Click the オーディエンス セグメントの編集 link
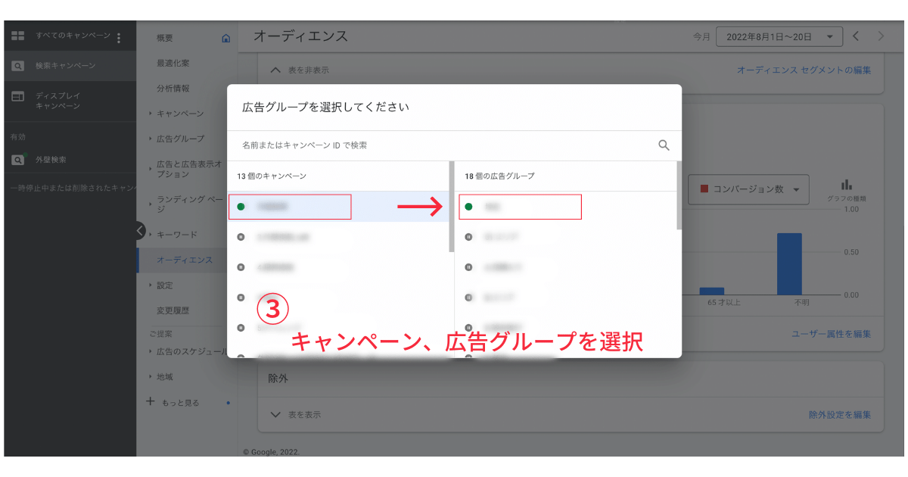This screenshot has height=477, width=908. click(804, 70)
